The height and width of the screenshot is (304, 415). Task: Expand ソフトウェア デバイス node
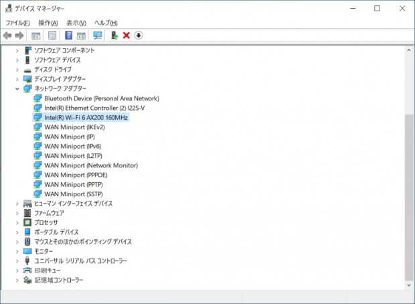pos(17,60)
